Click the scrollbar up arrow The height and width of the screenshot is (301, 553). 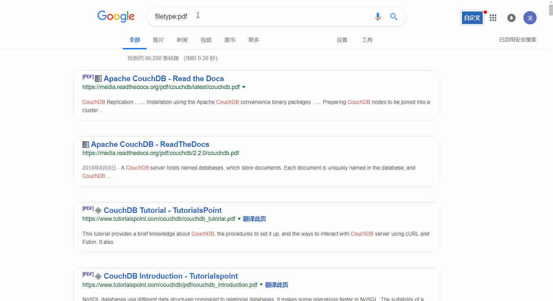coord(551,1)
